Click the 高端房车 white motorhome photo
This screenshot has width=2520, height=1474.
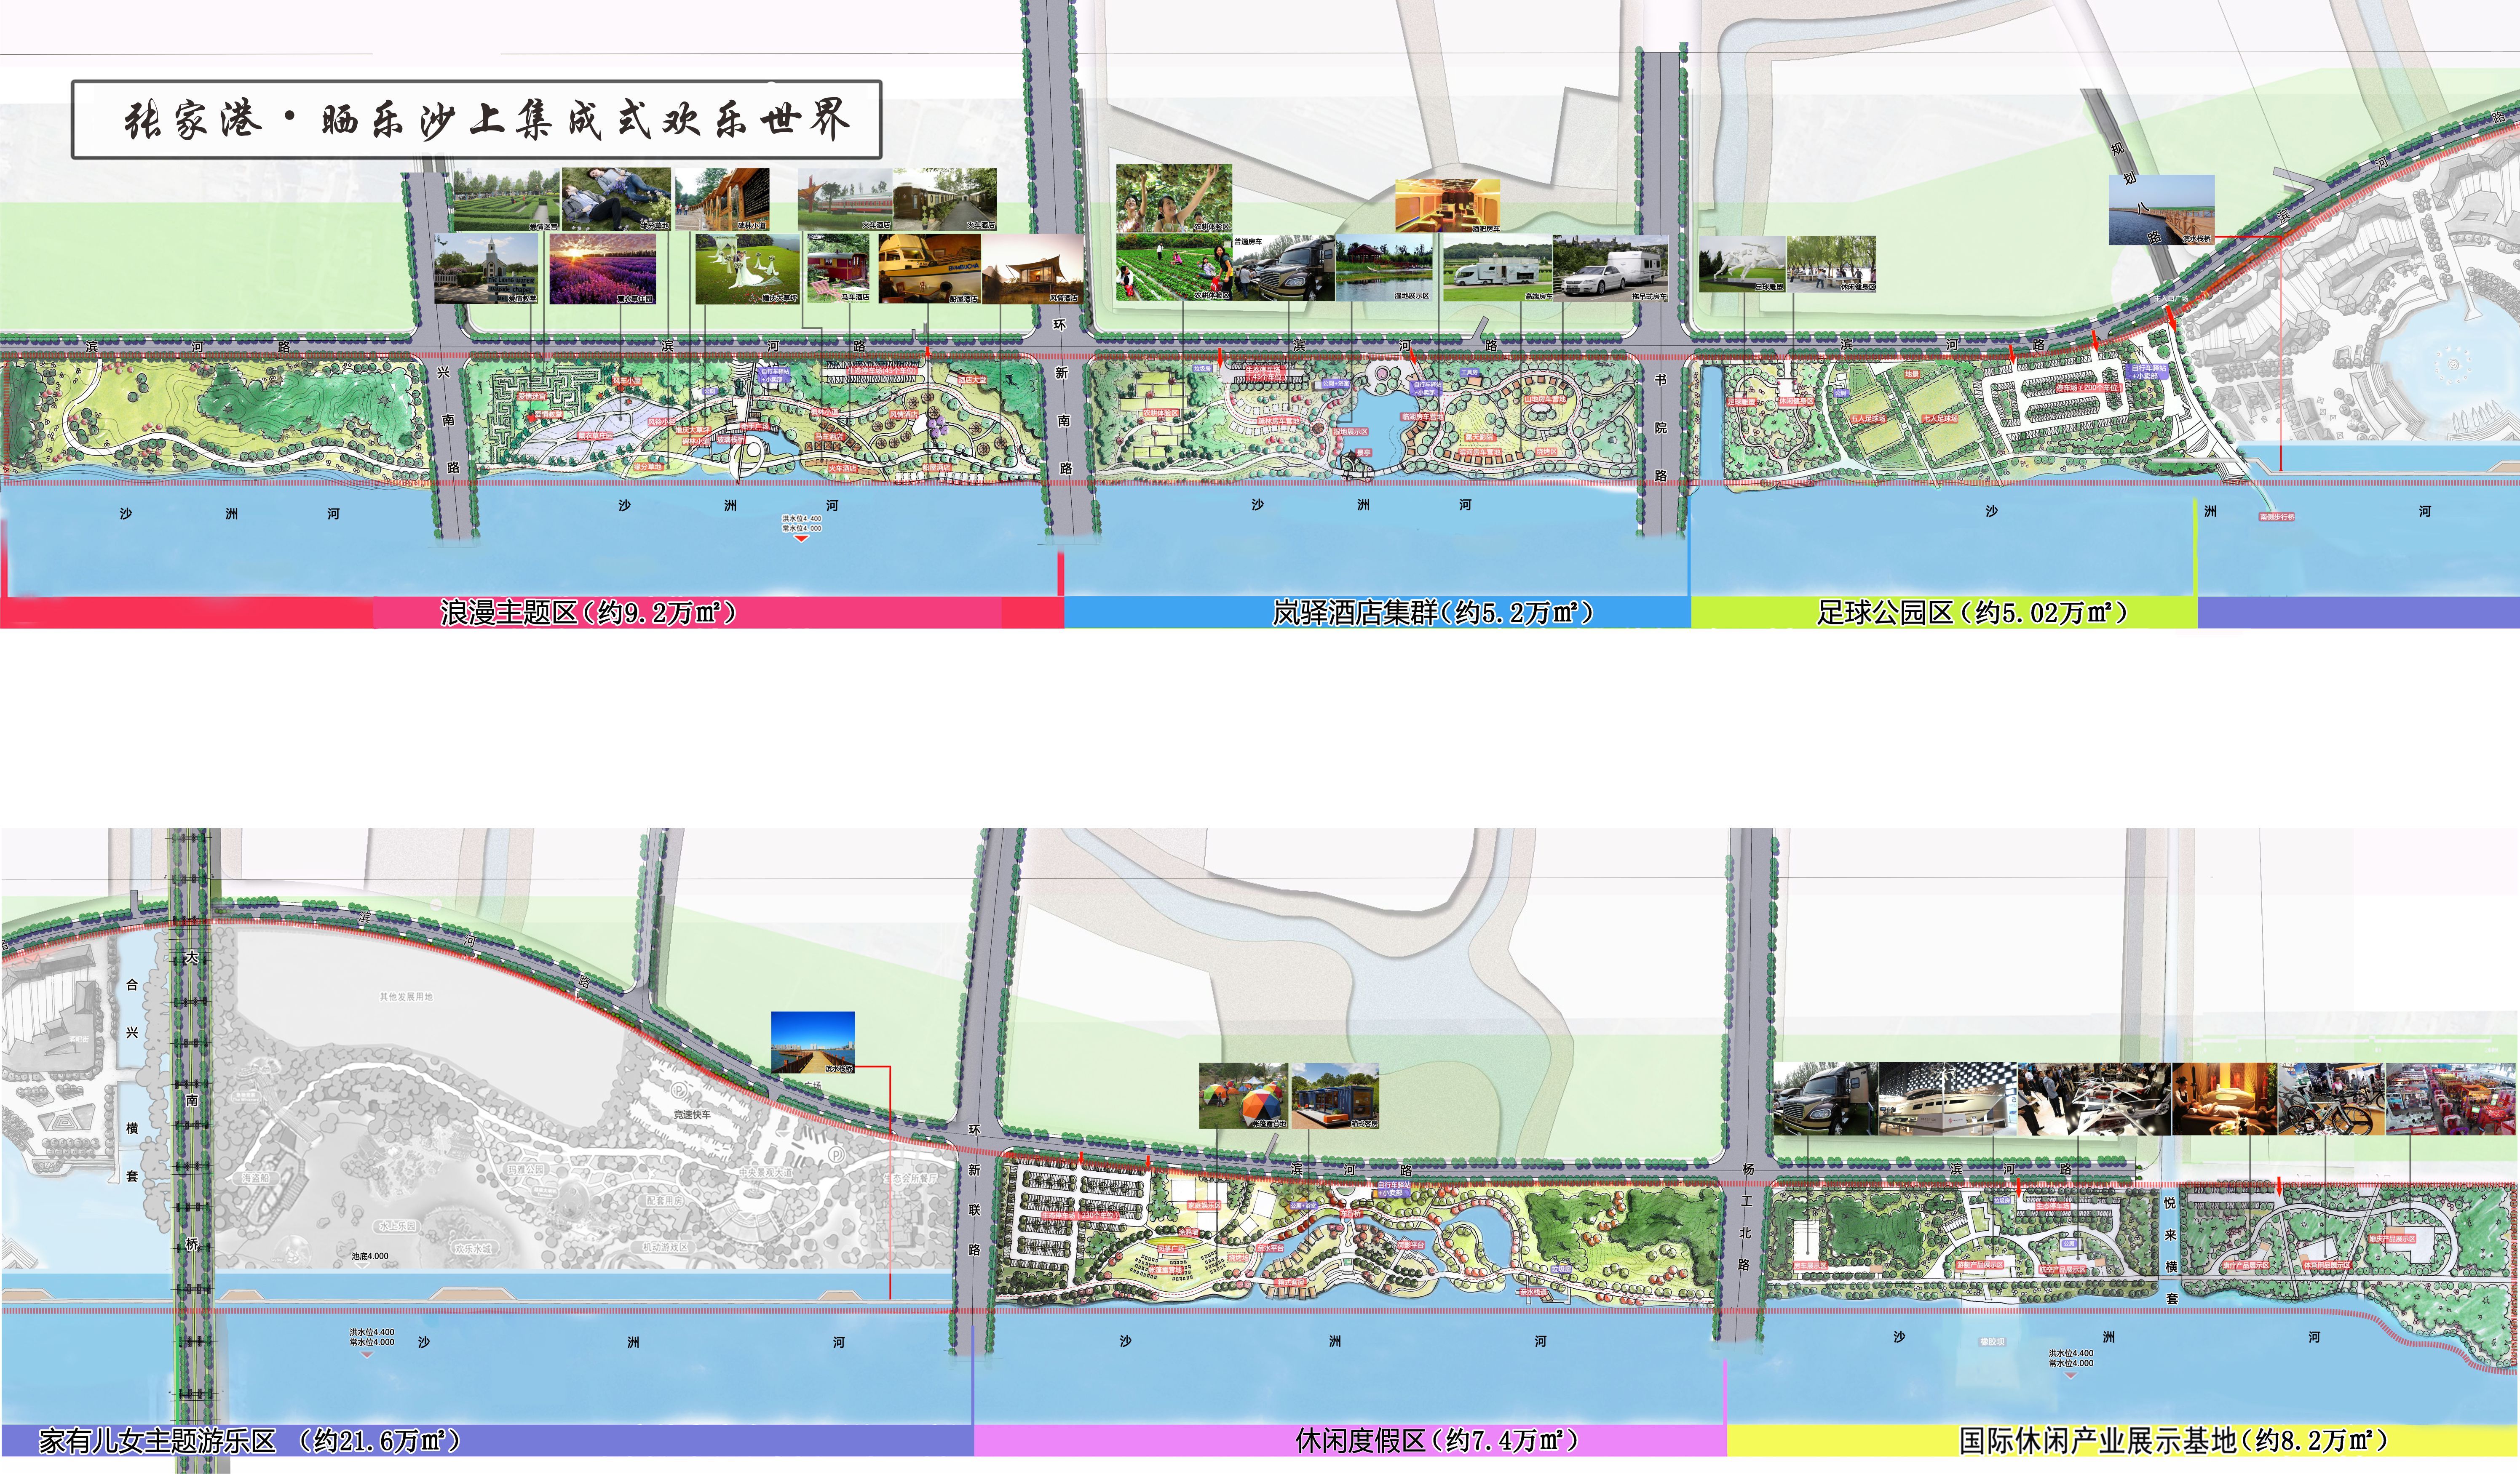tap(1497, 268)
